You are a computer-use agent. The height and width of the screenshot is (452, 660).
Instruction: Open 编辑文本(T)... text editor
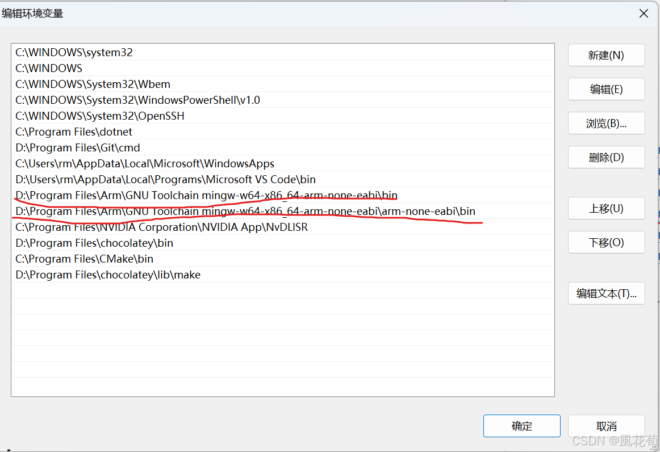(x=606, y=293)
